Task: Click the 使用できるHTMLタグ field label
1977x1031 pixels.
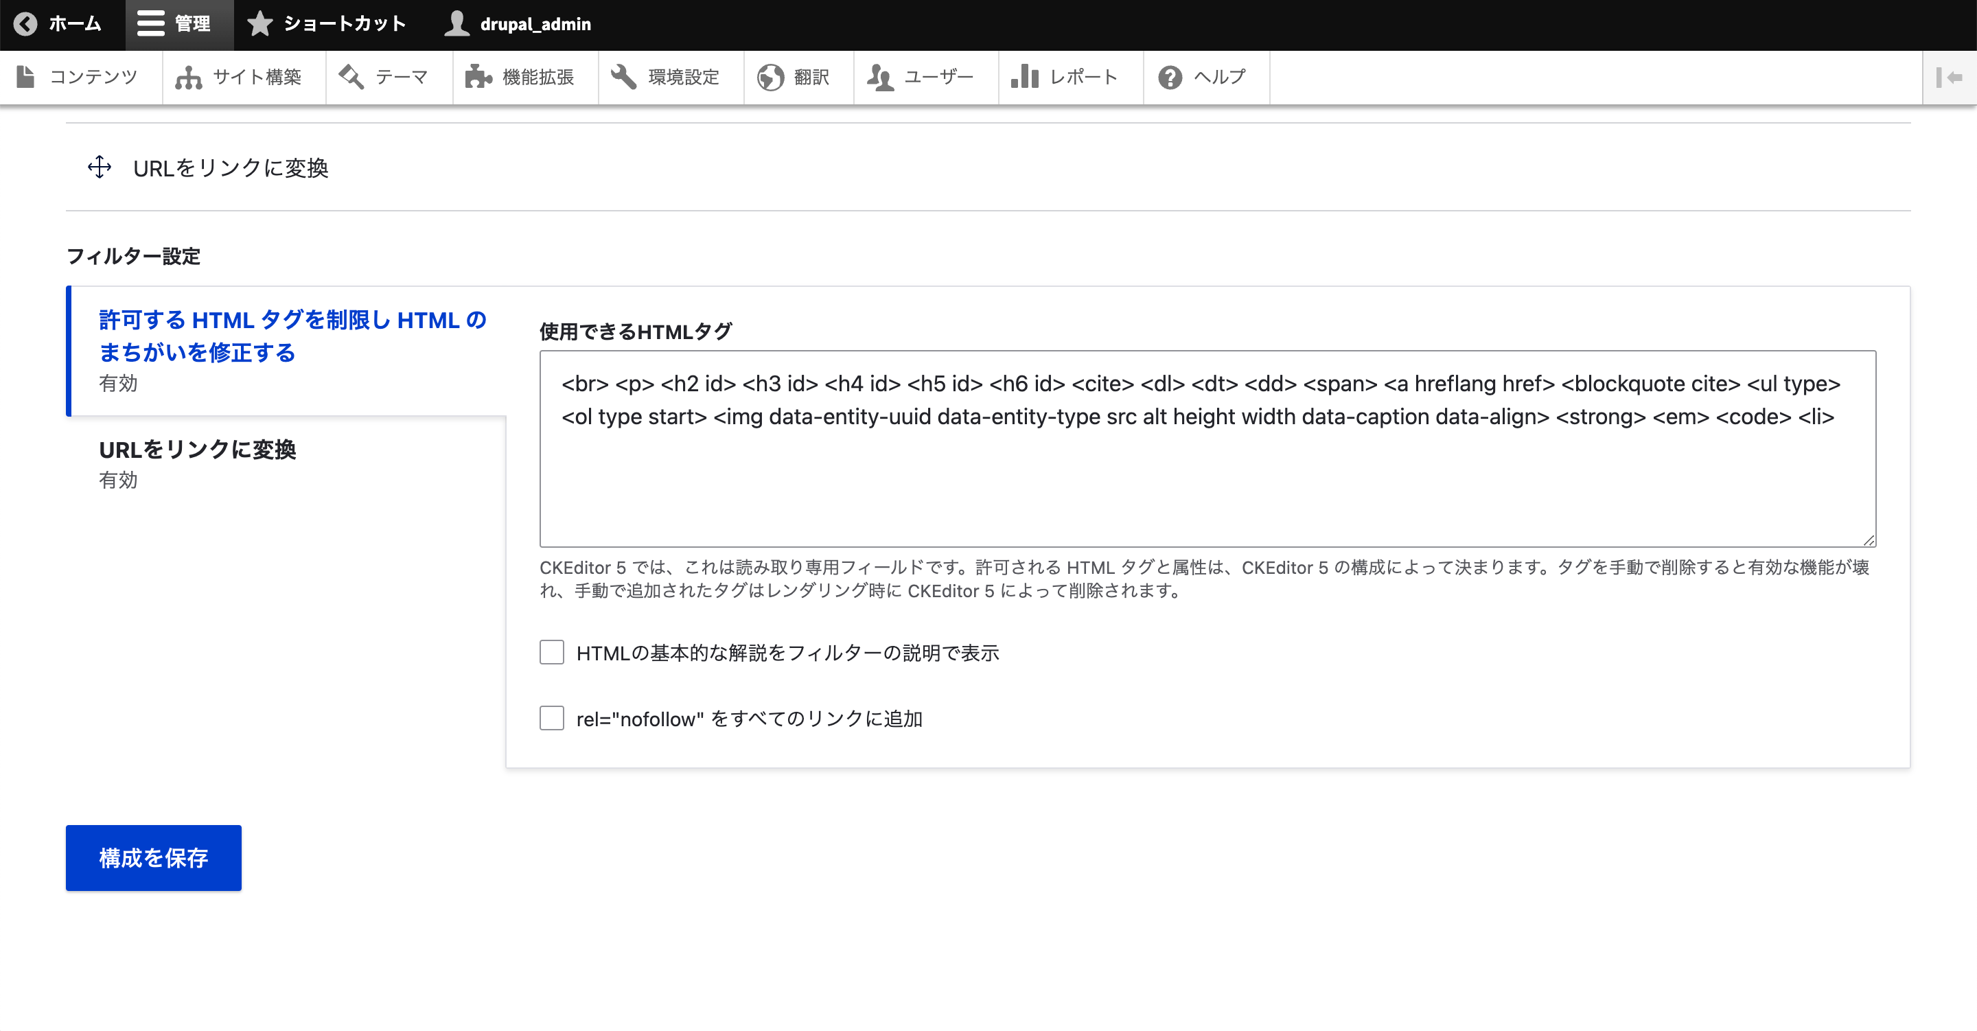Action: coord(636,332)
